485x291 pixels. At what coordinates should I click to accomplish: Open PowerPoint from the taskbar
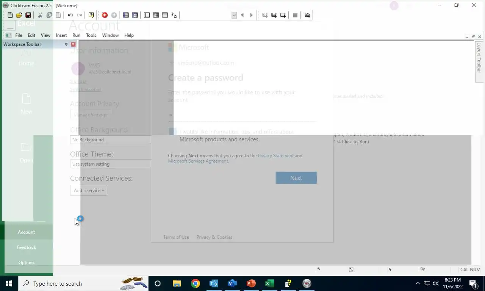(x=251, y=283)
